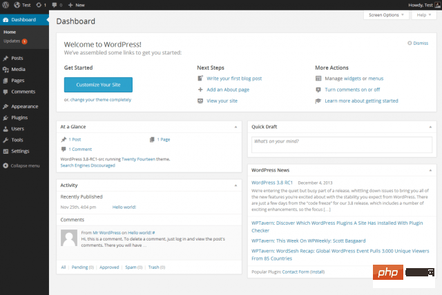Open the comments bubble in admin bar
Viewport: 442px width, 295px height.
[57, 5]
